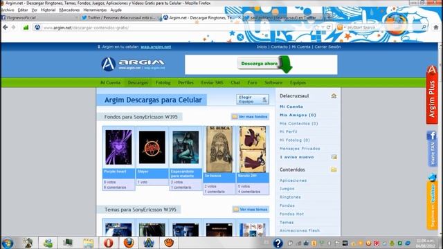Open Ringtones in Contenidos list
The width and height of the screenshot is (443, 249).
tap(290, 197)
